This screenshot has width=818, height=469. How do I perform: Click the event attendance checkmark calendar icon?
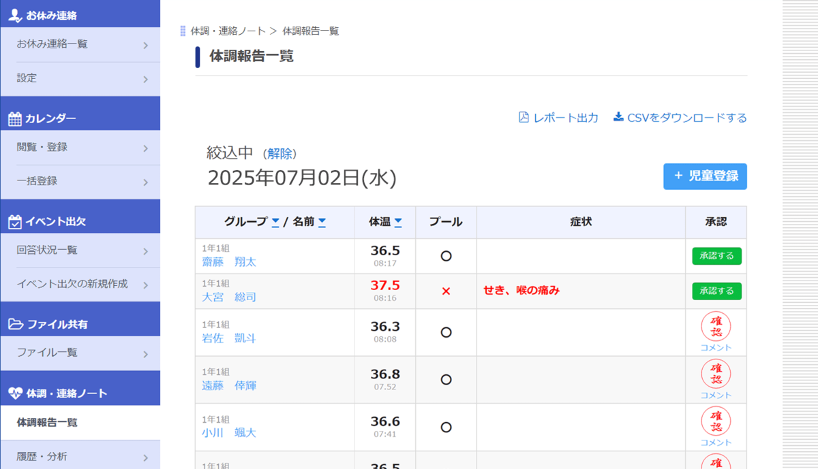(x=14, y=222)
